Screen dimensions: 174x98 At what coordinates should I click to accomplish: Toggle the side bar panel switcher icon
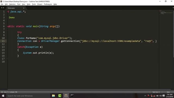(x=2, y=92)
